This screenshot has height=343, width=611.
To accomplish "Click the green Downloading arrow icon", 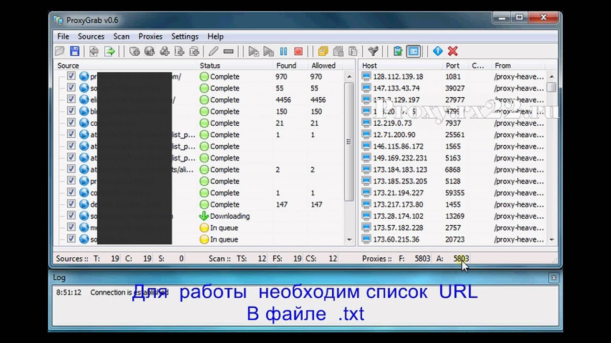I will pyautogui.click(x=204, y=216).
